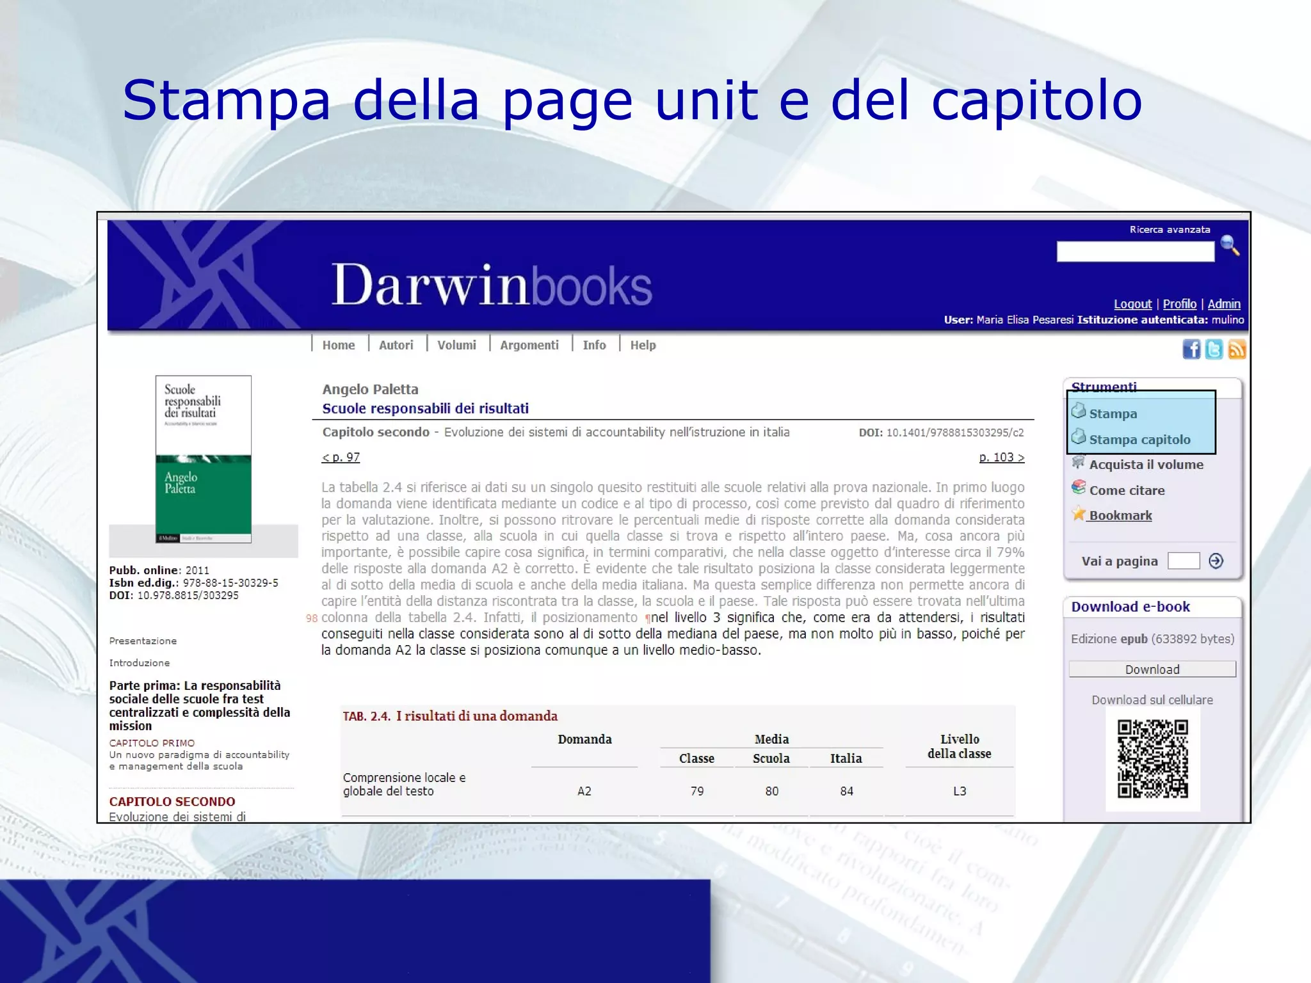Click the Ricerca avanzata link
Screen dimensions: 1311x983
[x=1170, y=229]
